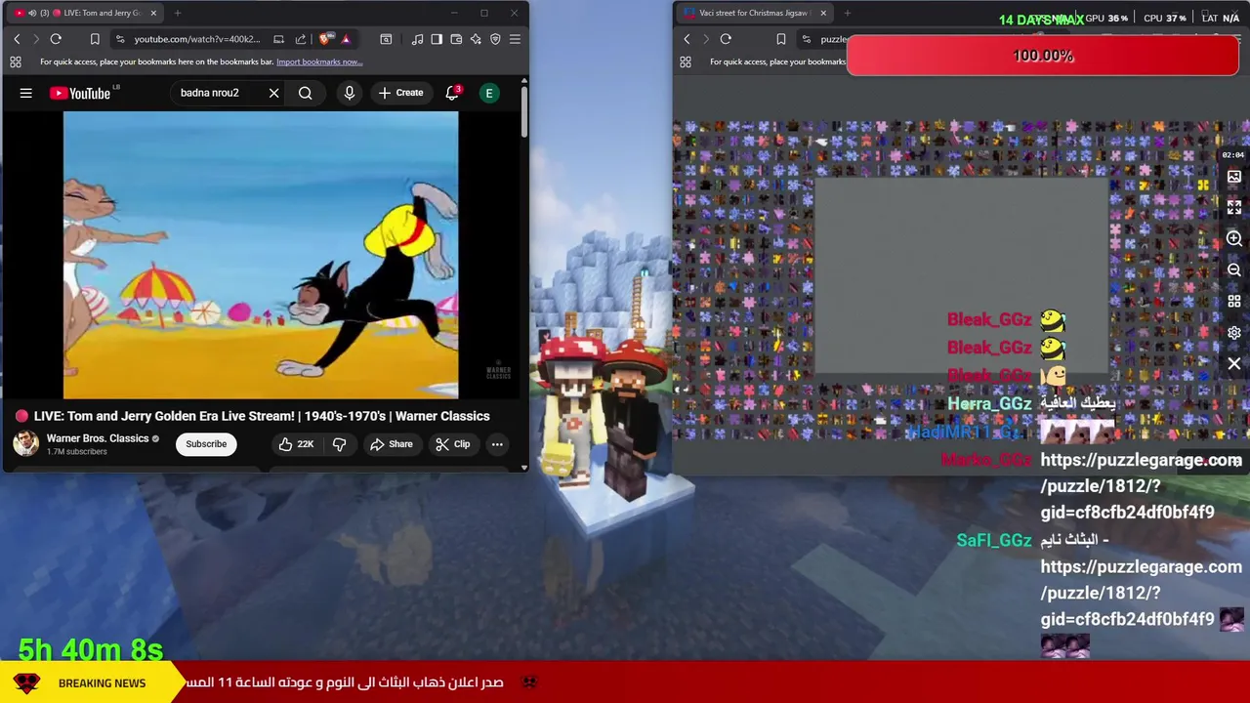Reload the puzzle page
Image resolution: width=1250 pixels, height=703 pixels.
coord(726,39)
